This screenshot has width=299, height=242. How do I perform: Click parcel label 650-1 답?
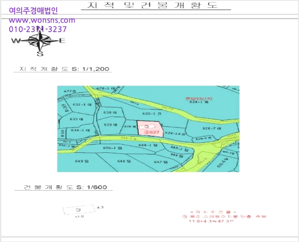pyautogui.click(x=112, y=148)
